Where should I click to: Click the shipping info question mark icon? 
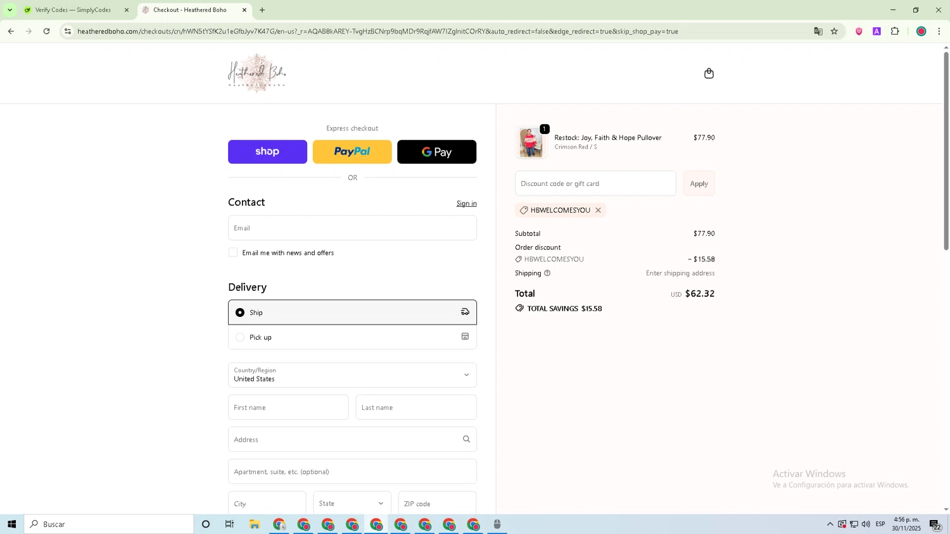click(547, 273)
